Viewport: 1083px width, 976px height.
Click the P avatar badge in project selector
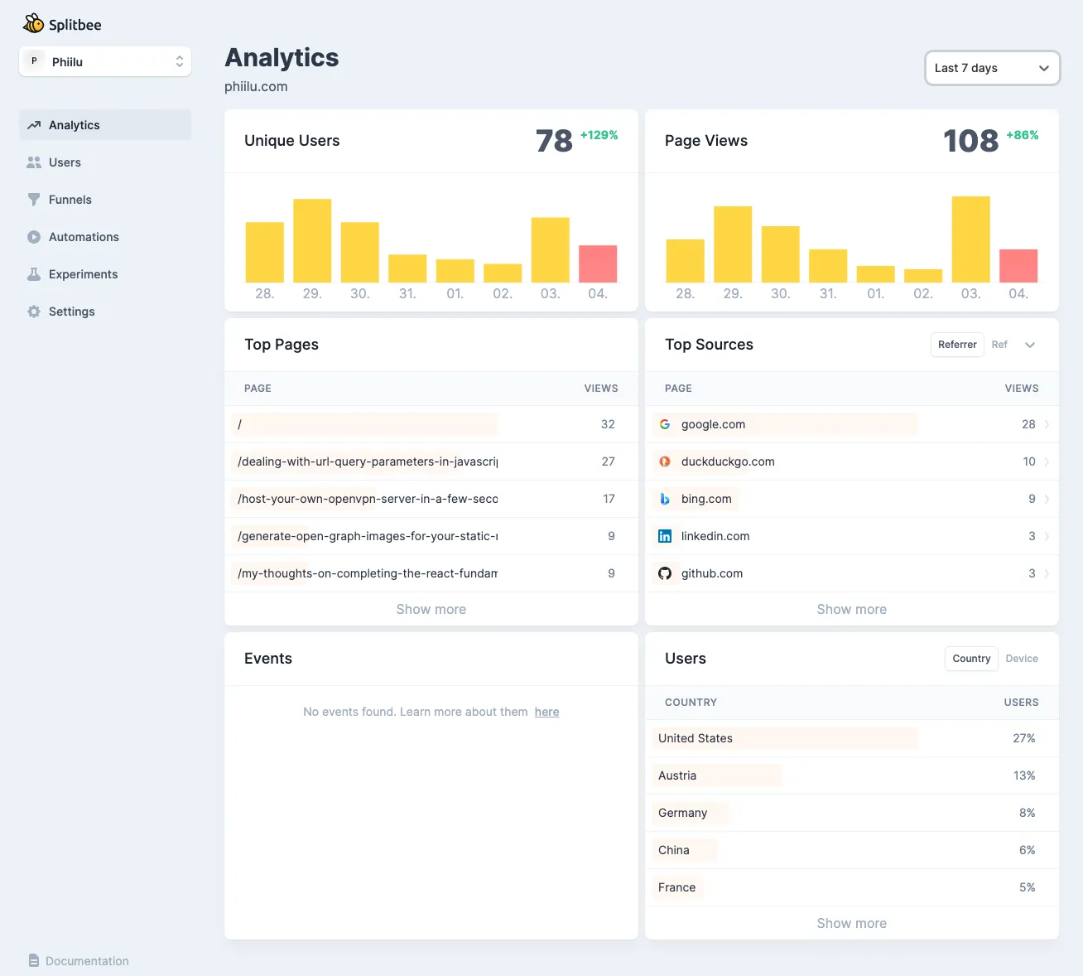tap(34, 61)
